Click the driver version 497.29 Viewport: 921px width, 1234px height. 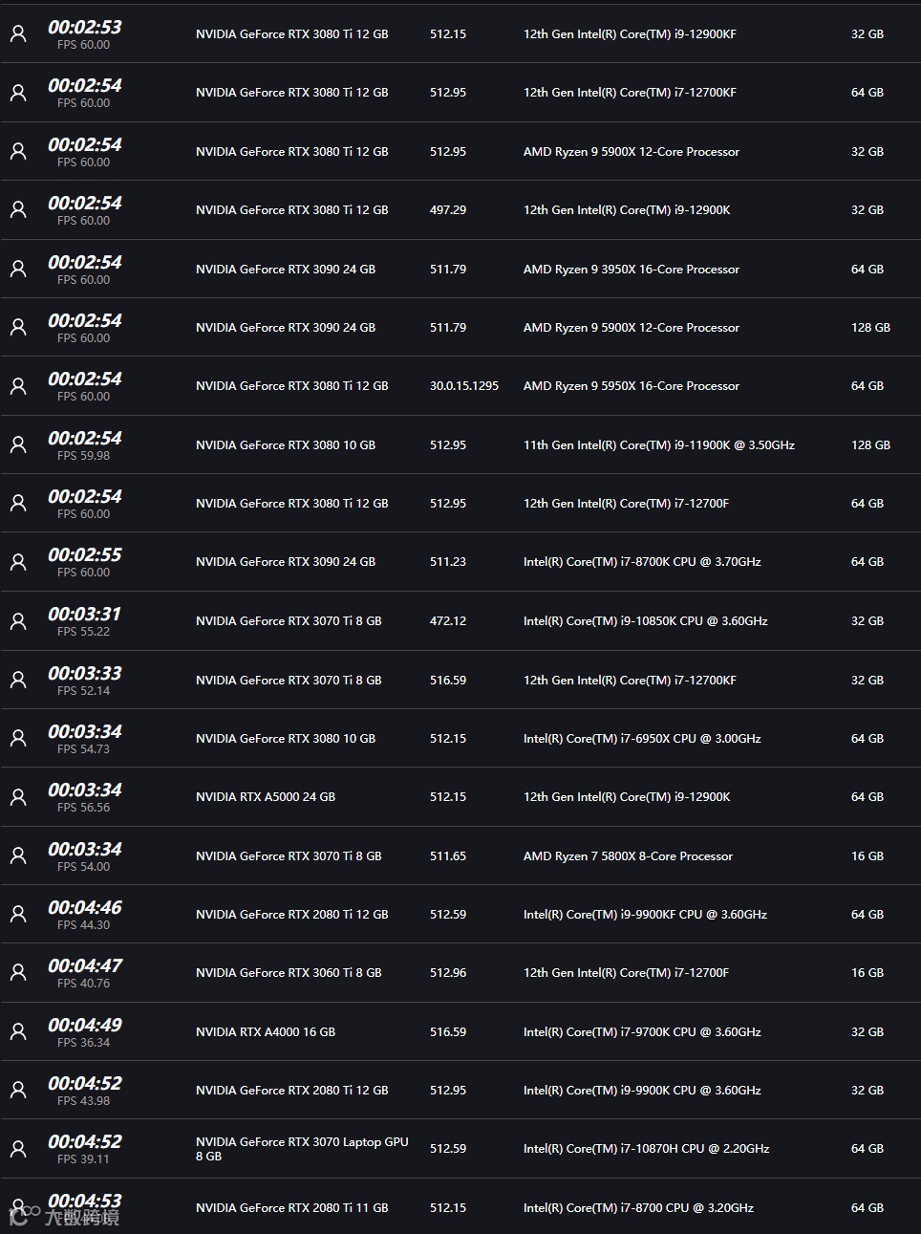(448, 210)
